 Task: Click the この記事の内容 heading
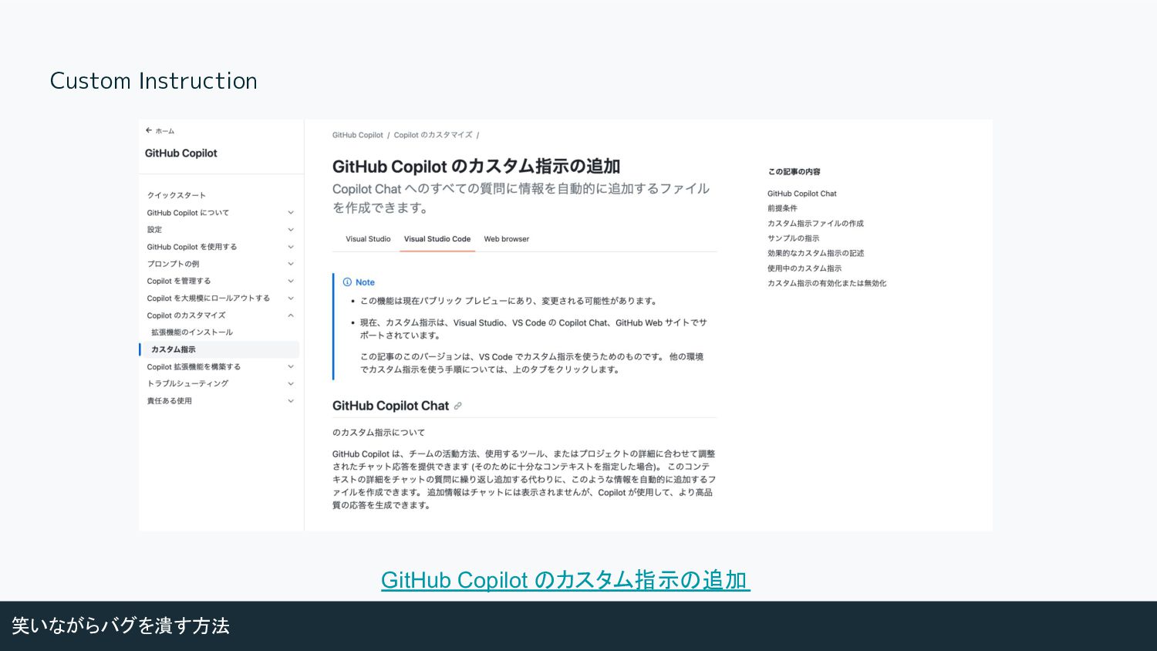click(794, 172)
